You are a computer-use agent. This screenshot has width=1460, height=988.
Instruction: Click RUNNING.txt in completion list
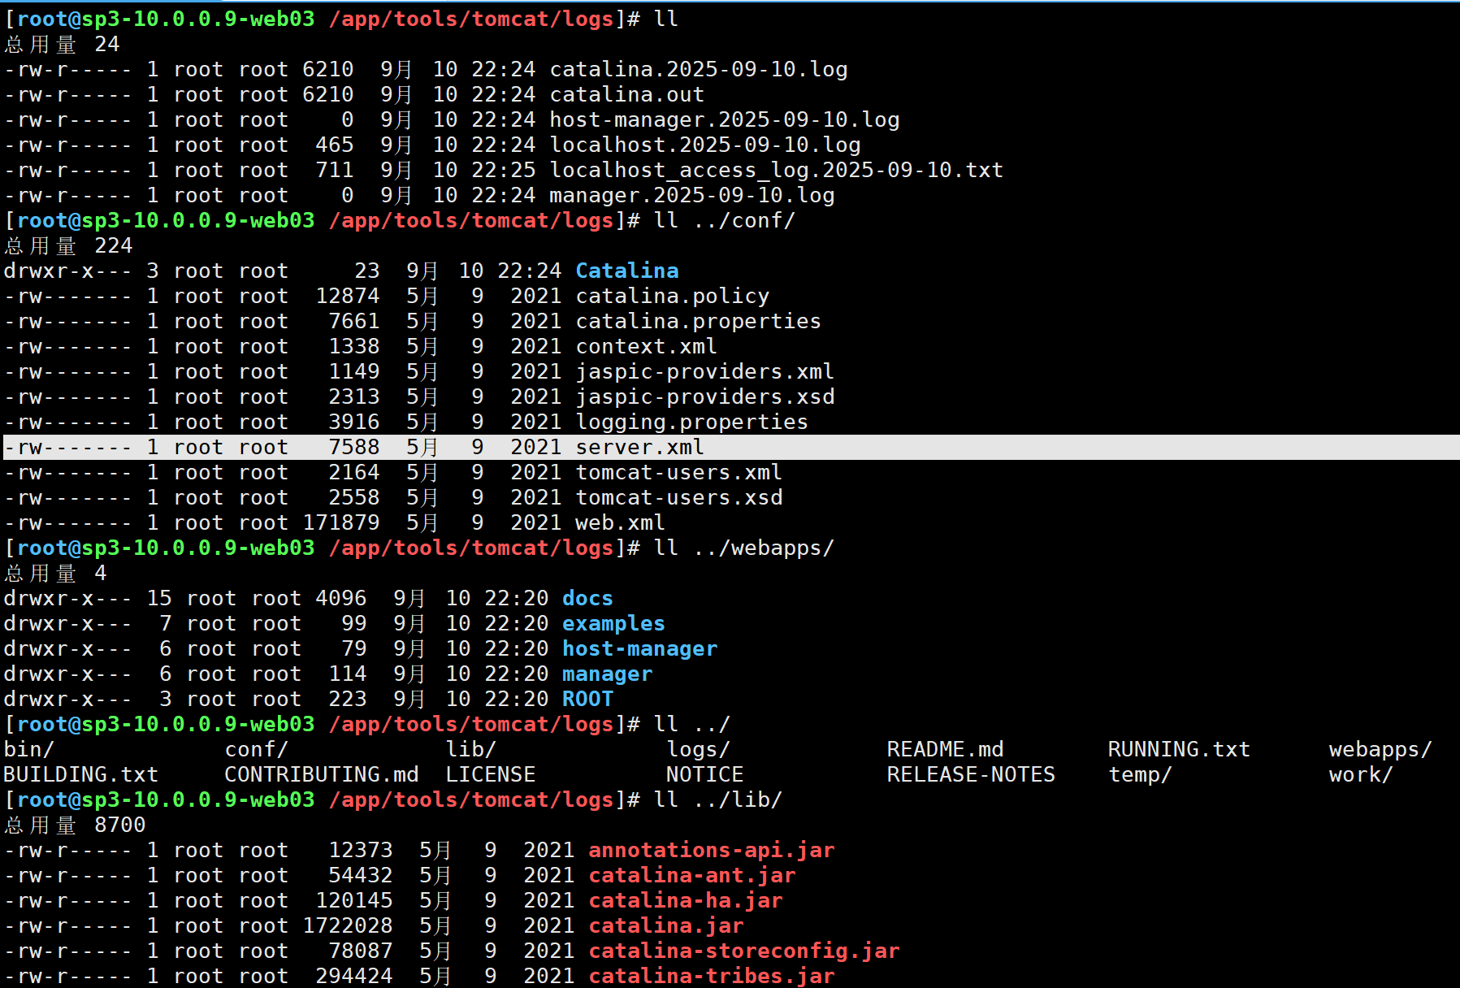point(1180,749)
